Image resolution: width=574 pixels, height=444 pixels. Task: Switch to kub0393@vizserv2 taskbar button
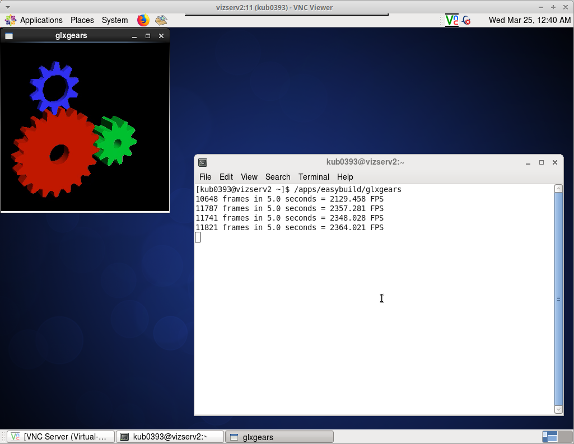[x=170, y=437]
